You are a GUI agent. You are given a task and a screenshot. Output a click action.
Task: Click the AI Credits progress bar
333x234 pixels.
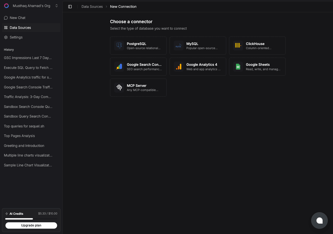[31, 219]
